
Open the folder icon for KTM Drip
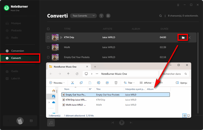coord(183,38)
